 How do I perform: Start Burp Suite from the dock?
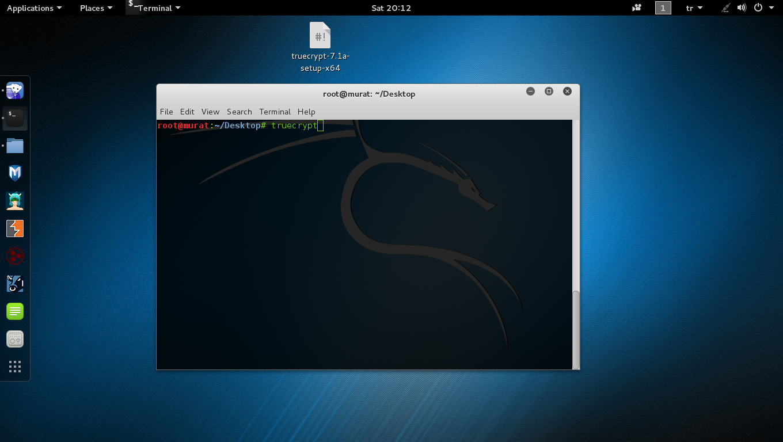[15, 228]
